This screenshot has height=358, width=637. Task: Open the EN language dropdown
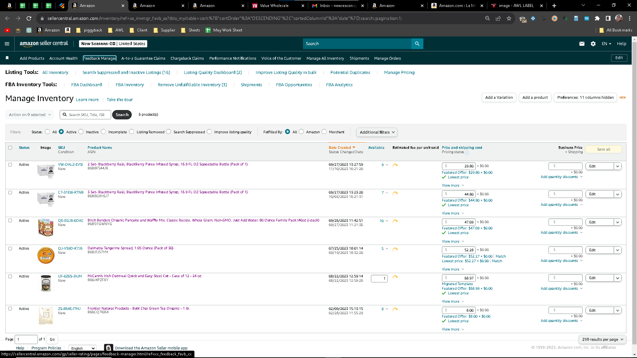coord(606,44)
